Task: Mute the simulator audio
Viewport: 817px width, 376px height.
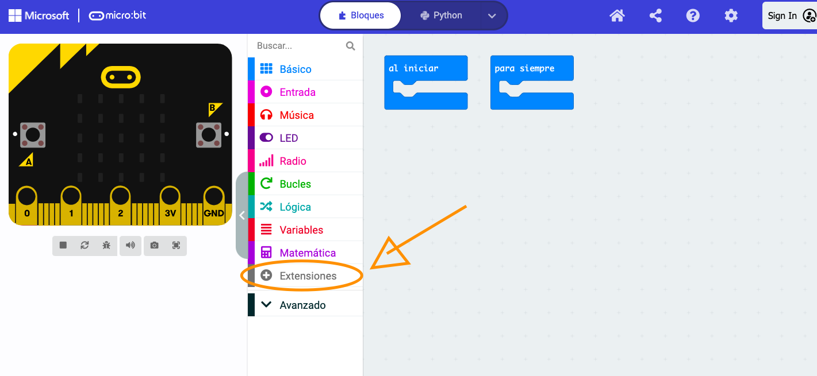Action: click(x=131, y=245)
